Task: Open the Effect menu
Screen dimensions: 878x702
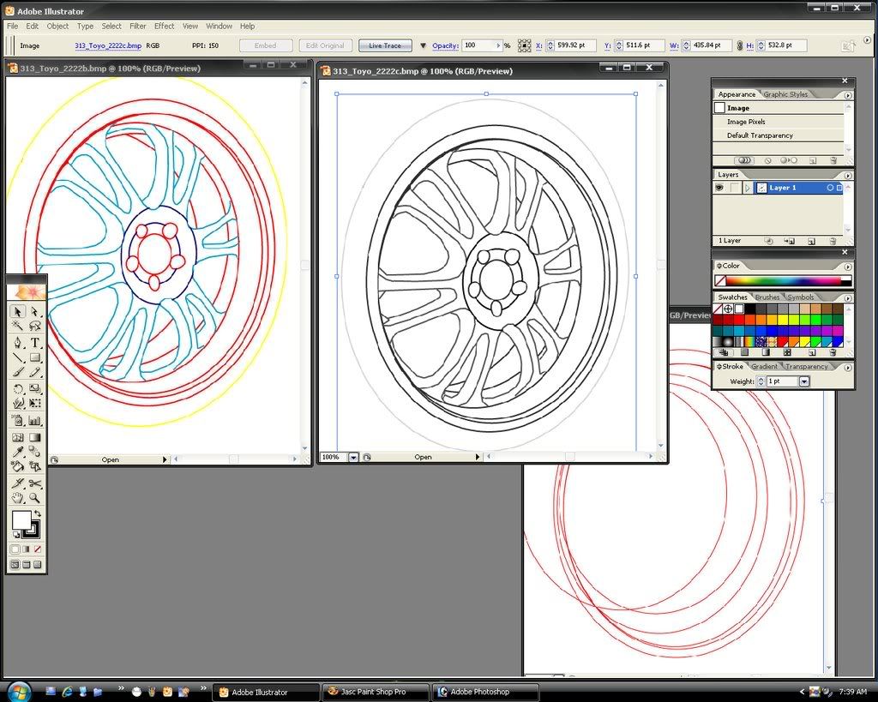Action: tap(164, 27)
